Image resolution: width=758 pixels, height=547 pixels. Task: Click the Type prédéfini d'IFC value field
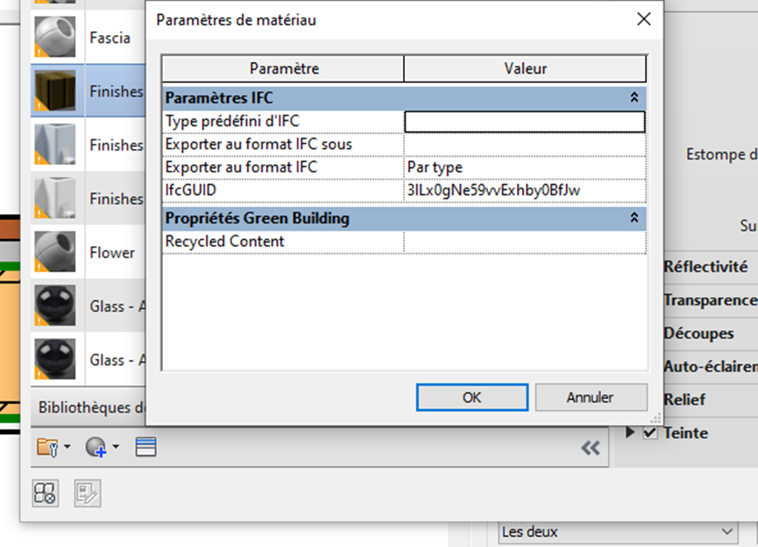click(524, 122)
